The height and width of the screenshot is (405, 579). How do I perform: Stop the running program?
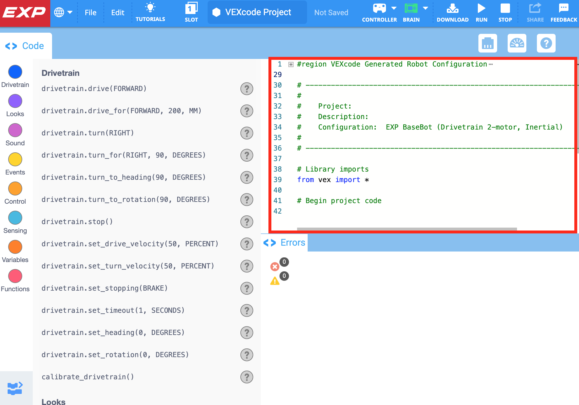505,12
